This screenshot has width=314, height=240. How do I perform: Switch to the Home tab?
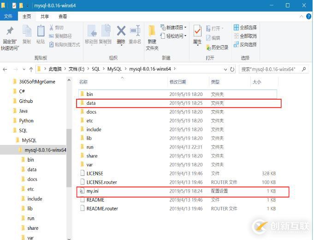(27, 17)
